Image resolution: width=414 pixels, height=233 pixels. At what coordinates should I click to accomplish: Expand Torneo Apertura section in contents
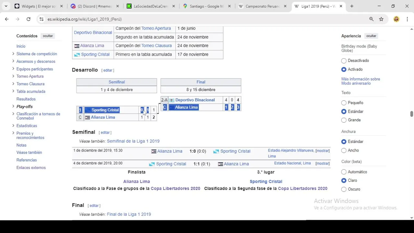pos(13,76)
